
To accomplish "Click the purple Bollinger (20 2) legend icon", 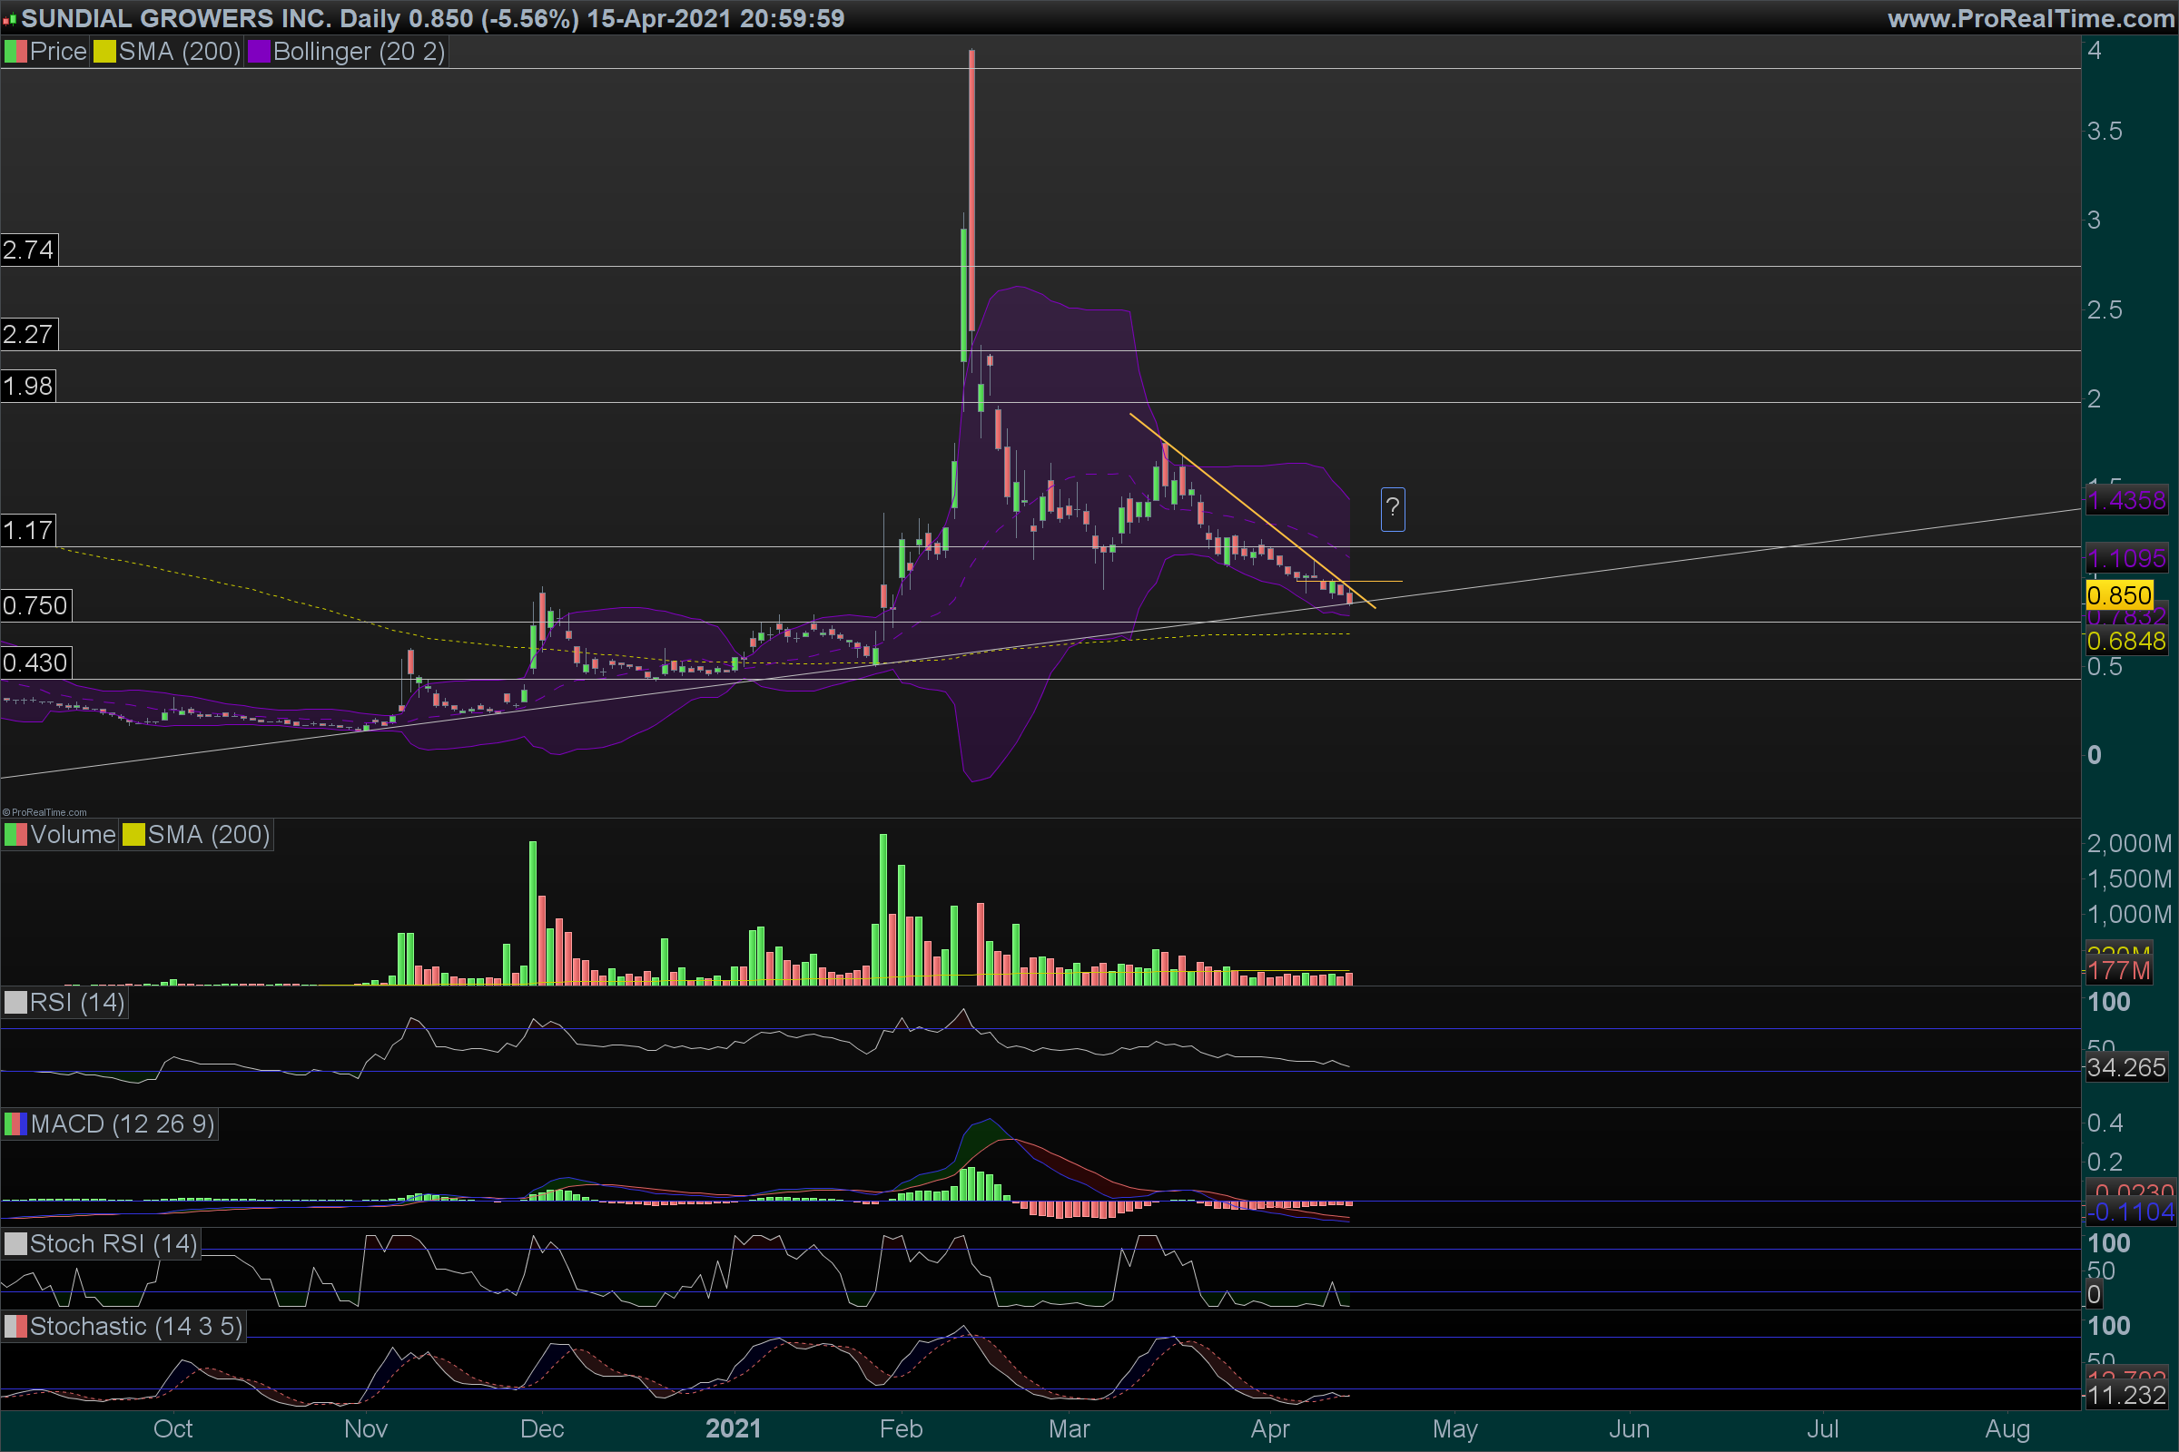I will click(259, 52).
